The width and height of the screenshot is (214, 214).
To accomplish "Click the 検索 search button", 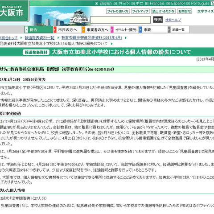I will point(158,20).
